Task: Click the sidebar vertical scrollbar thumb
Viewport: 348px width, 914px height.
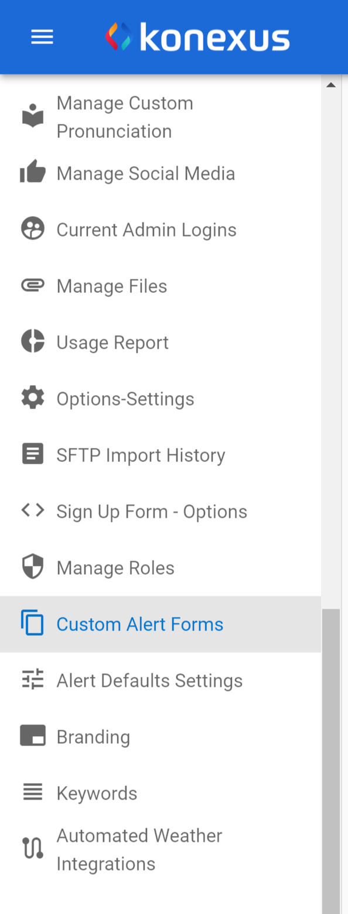Action: [x=331, y=761]
